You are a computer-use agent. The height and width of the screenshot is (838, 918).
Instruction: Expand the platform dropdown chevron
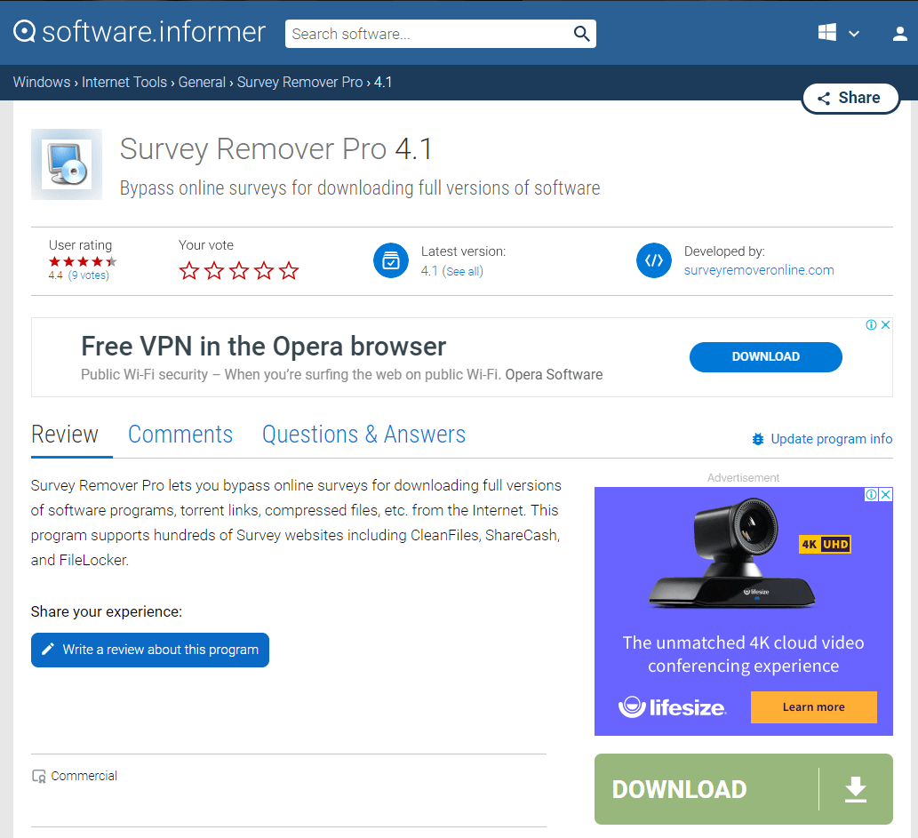pos(854,34)
